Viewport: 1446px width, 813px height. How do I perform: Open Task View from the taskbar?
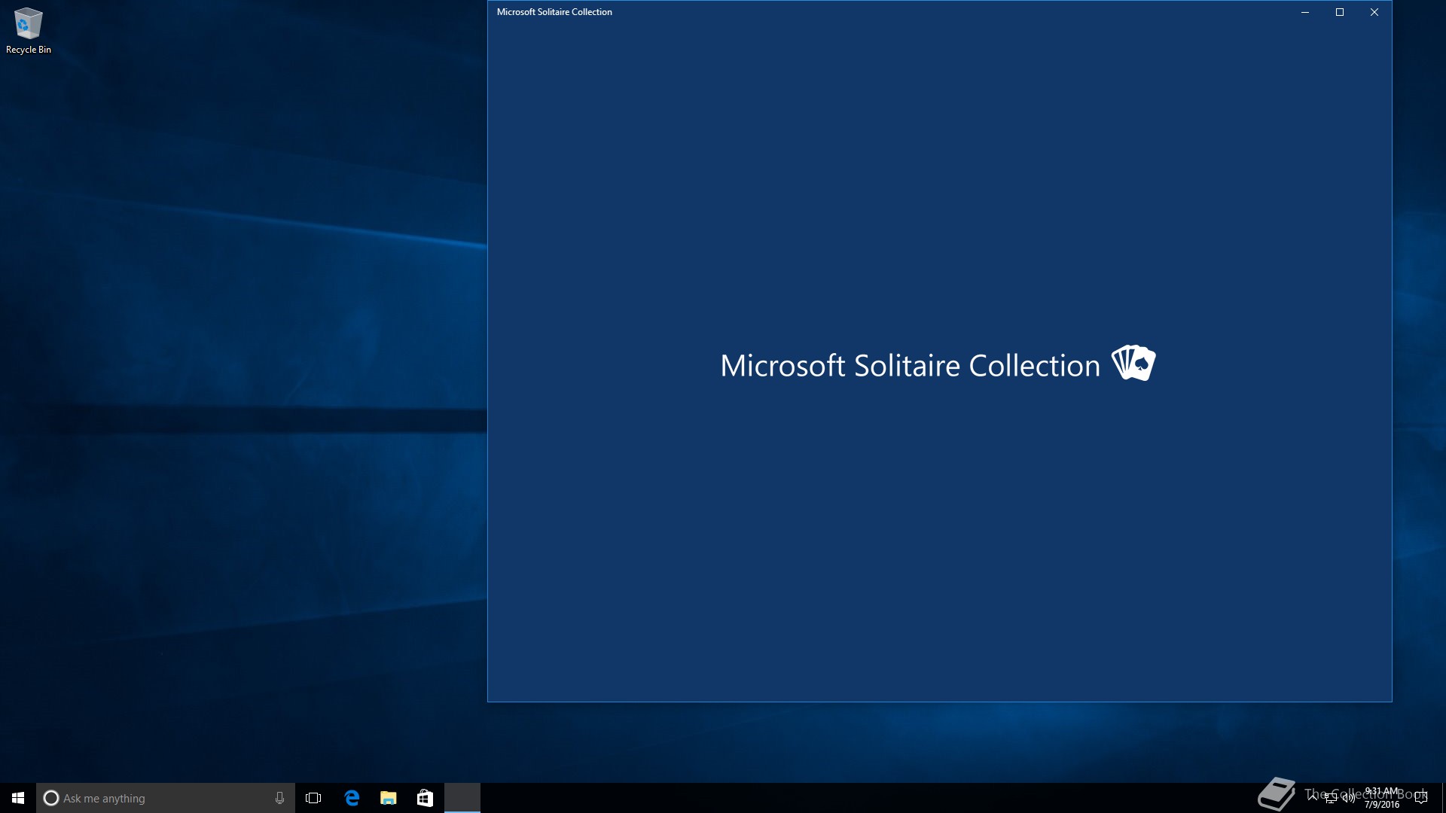pos(313,798)
